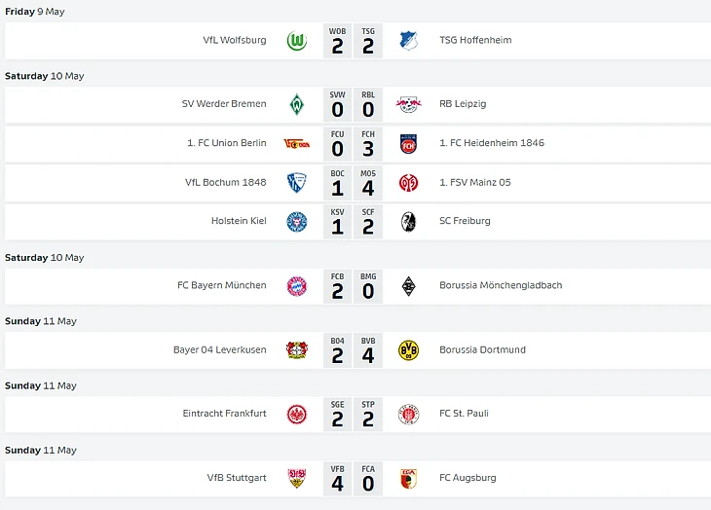Open the Holstein Kiel team name
The image size is (711, 510).
pos(239,221)
